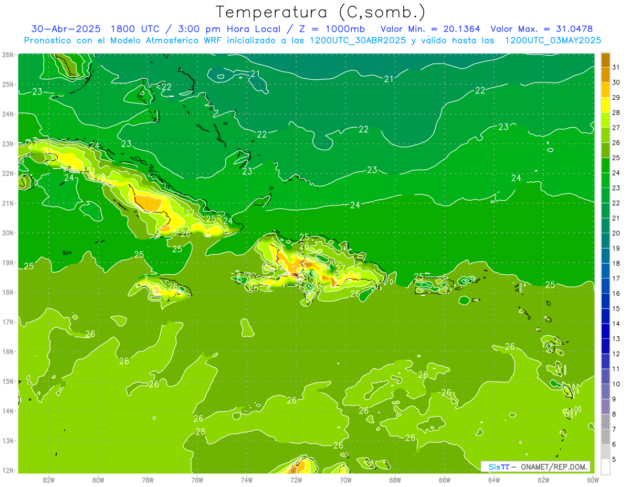Click the "14N" latitude axis label
This screenshot has width=630, height=487.
(x=7, y=411)
